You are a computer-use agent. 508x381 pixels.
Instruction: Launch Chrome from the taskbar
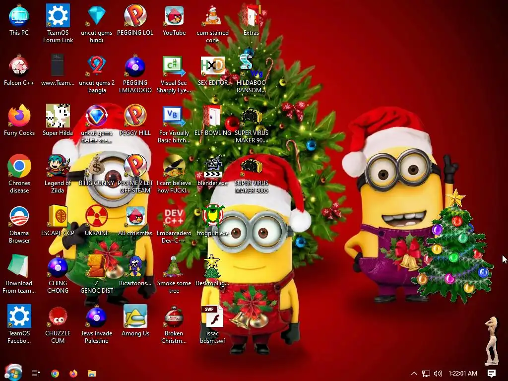[55, 374]
